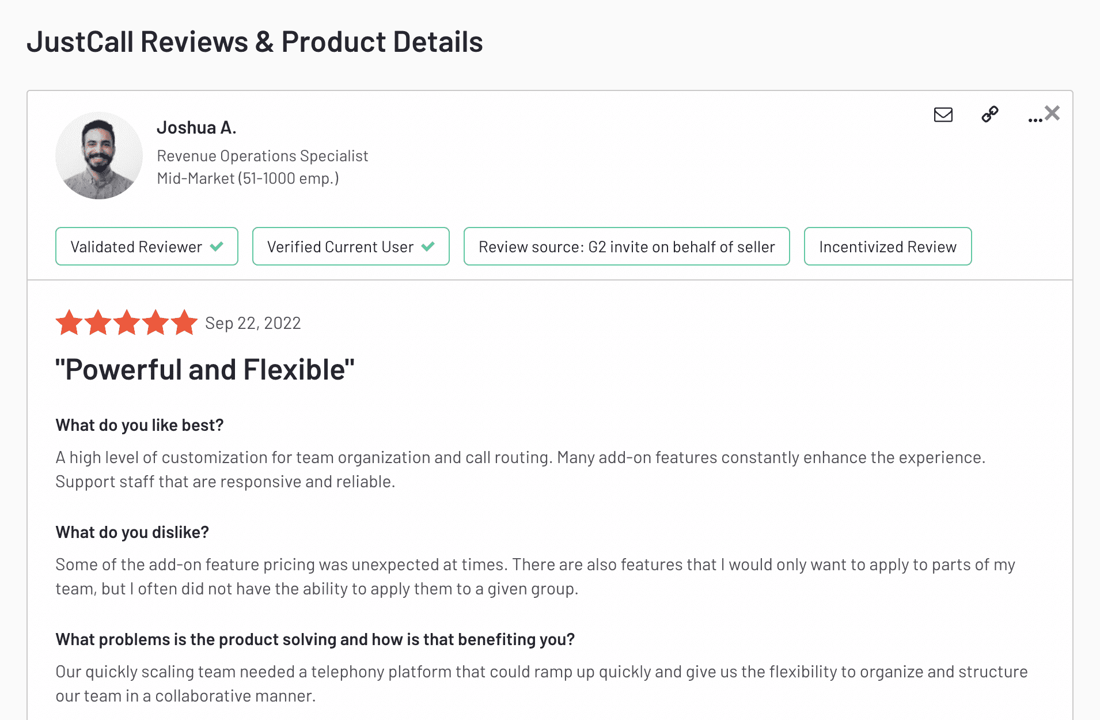Click the first orange rating star

(69, 323)
